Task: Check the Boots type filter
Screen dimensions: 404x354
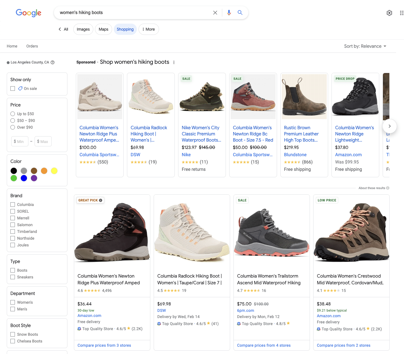Action: pos(13,270)
